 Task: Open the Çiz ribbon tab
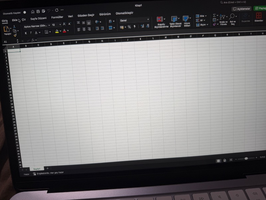tap(24, 20)
